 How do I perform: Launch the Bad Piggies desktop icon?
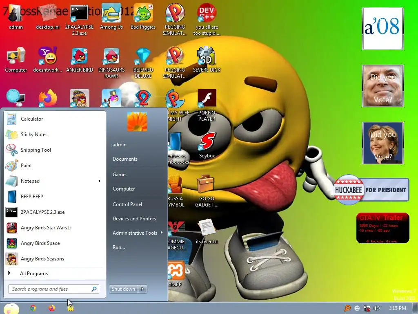tap(143, 16)
